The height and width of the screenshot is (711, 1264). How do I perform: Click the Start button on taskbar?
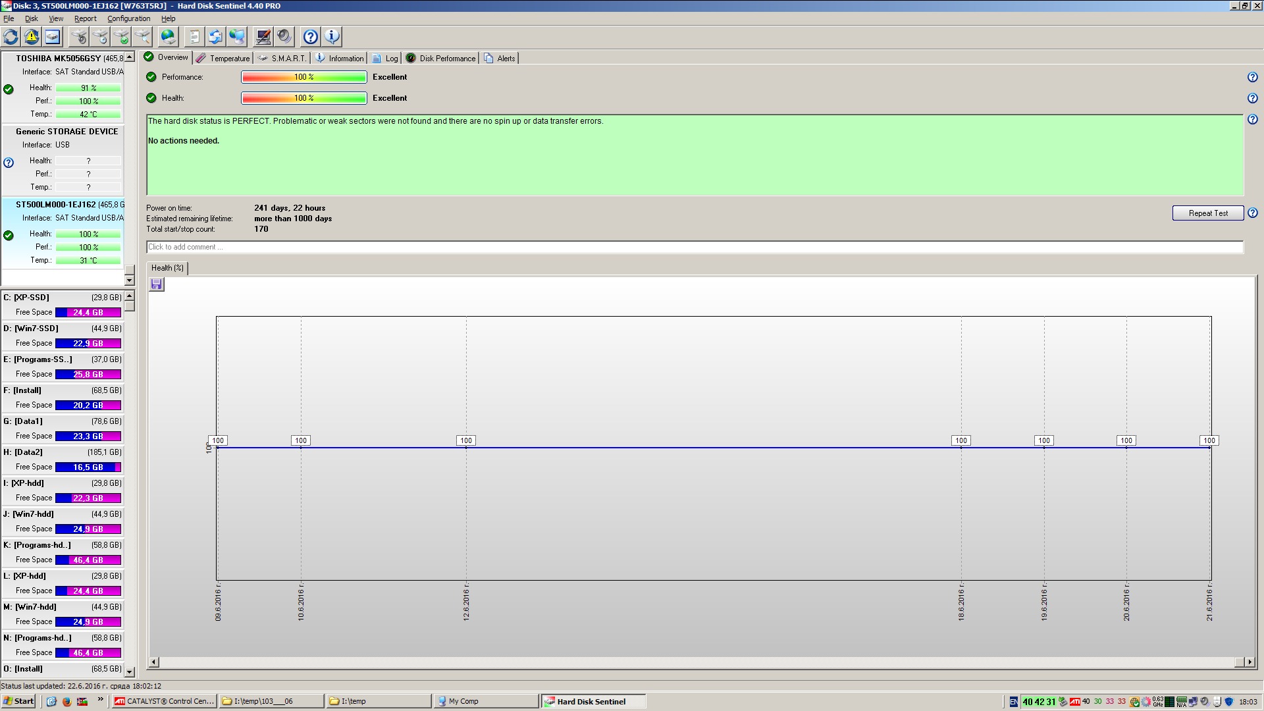coord(18,701)
